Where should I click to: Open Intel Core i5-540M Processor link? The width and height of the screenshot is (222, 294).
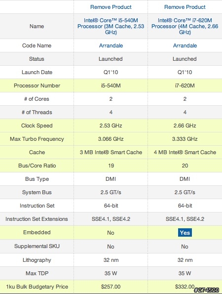pos(111,26)
